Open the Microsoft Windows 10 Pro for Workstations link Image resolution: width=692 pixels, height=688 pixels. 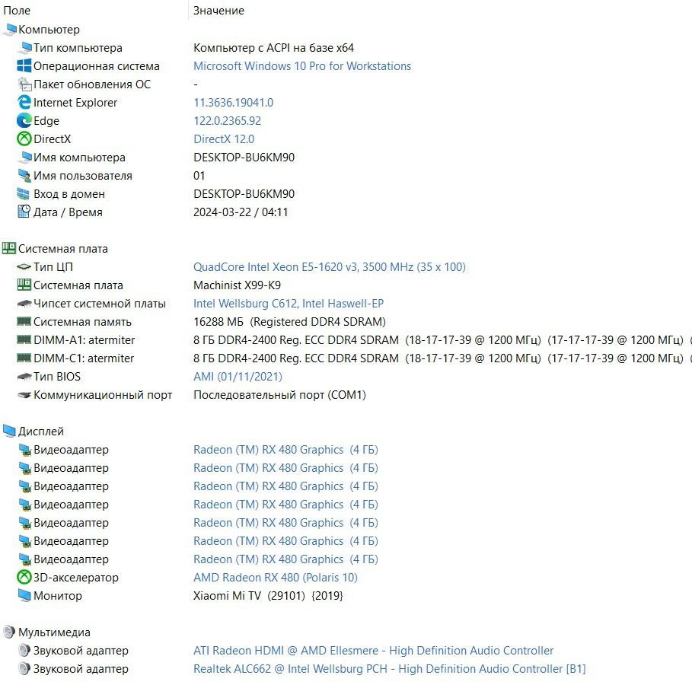(x=302, y=65)
